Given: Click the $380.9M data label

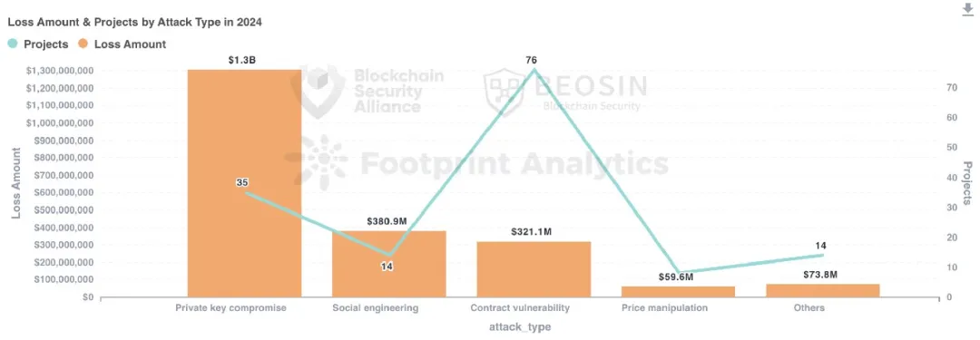Looking at the screenshot, I should (388, 221).
